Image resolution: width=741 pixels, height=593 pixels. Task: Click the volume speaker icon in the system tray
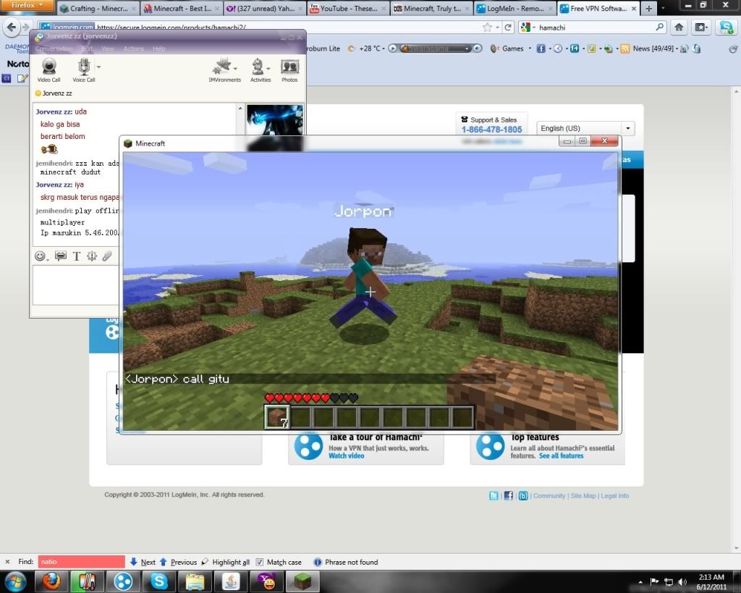(x=682, y=581)
